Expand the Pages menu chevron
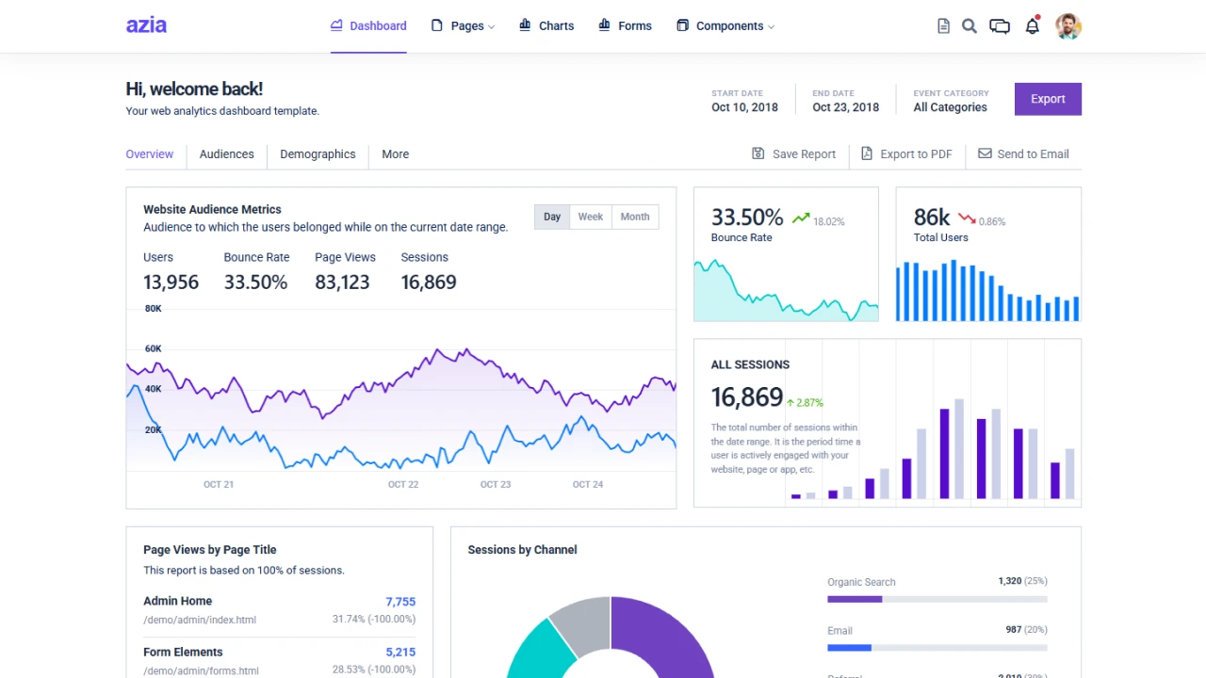Screen dimensions: 1206x678 point(491,26)
